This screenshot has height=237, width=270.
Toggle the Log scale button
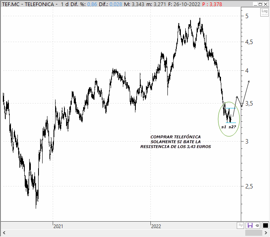(264, 13)
